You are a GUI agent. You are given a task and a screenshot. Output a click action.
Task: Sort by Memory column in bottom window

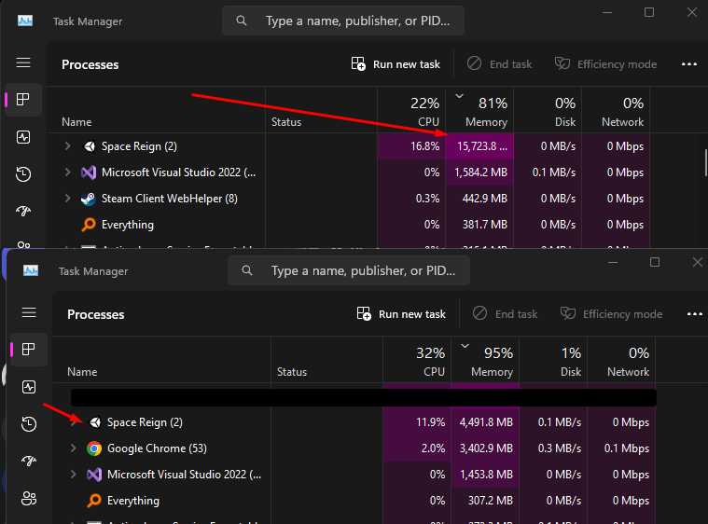click(485, 360)
